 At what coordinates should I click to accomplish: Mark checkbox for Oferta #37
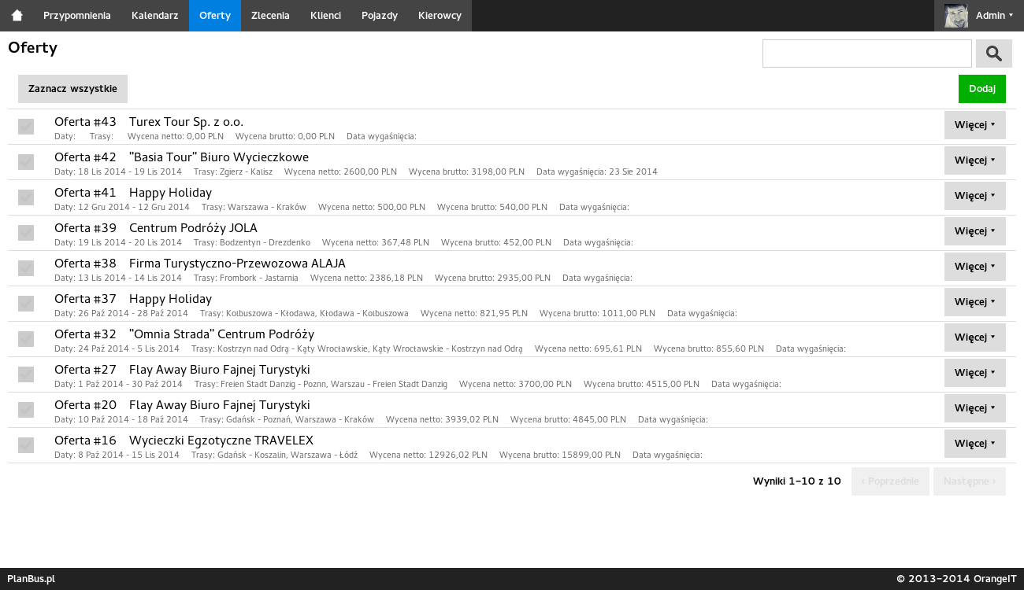coord(26,304)
